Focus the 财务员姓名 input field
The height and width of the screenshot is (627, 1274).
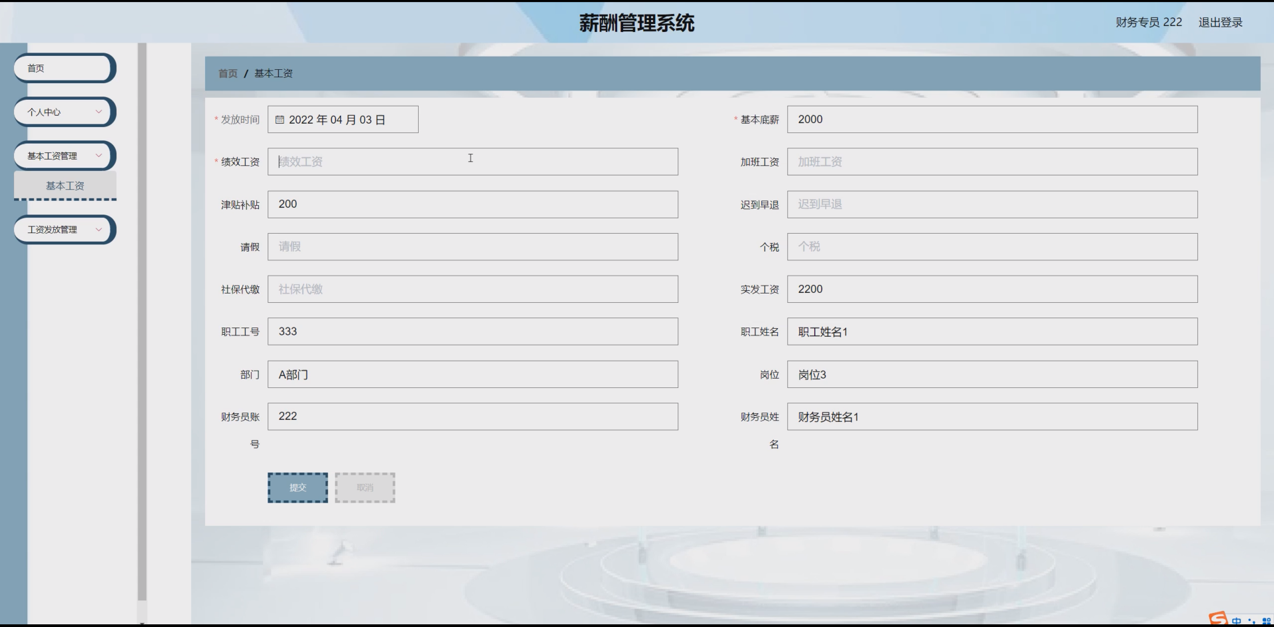point(992,417)
